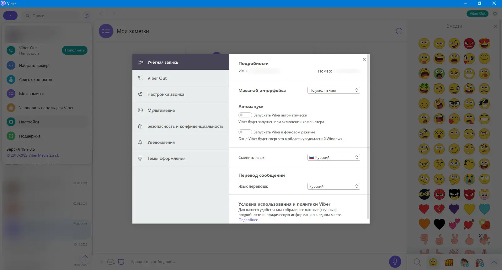Pick the green nauseated face emoji
502x270 pixels.
(x=439, y=73)
